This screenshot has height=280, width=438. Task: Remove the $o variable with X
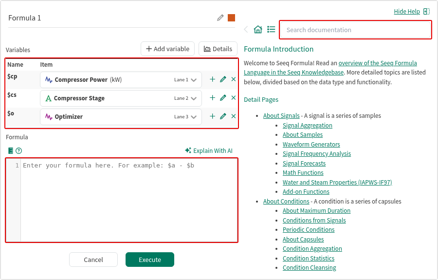pyautogui.click(x=234, y=116)
